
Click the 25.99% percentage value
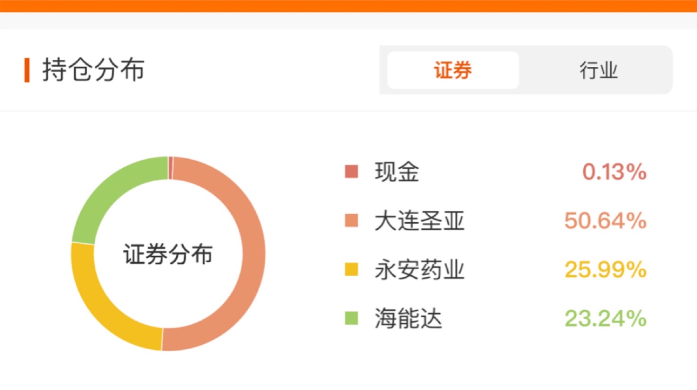(605, 270)
